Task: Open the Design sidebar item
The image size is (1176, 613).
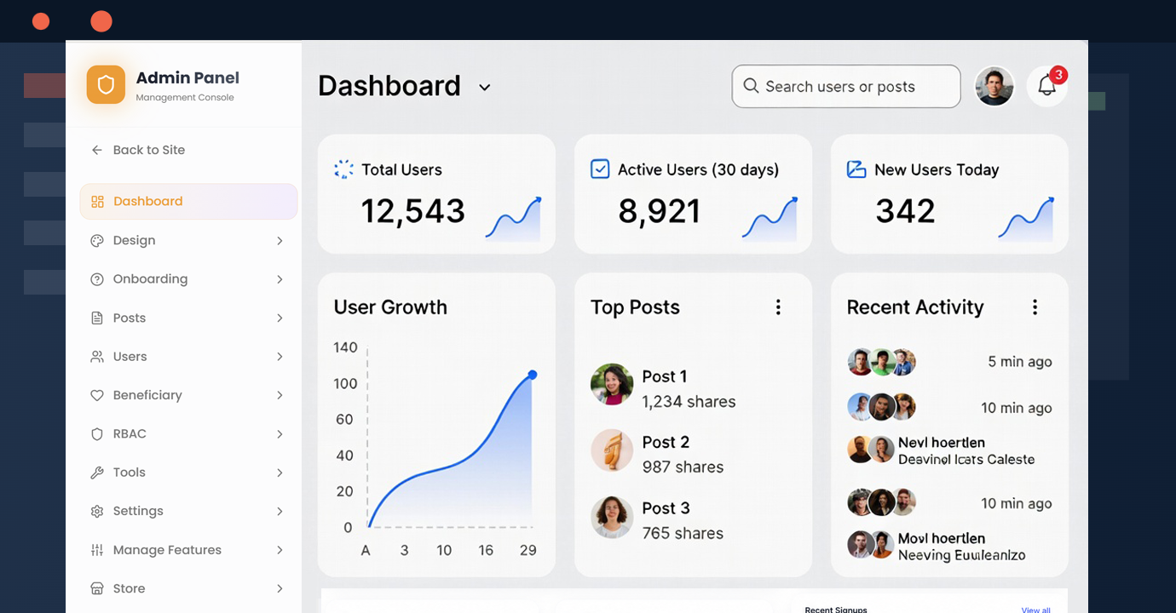Action: tap(188, 241)
